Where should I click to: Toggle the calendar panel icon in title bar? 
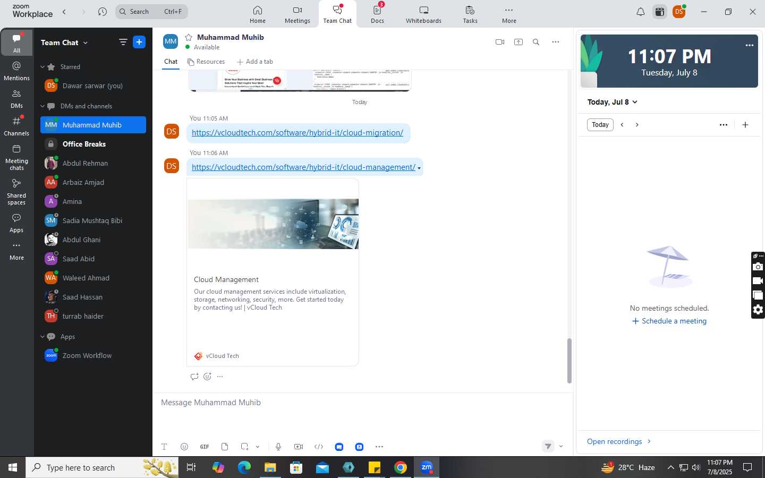[x=660, y=12]
